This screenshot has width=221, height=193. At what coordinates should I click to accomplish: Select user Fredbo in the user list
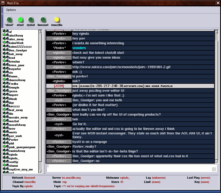tap(14, 84)
